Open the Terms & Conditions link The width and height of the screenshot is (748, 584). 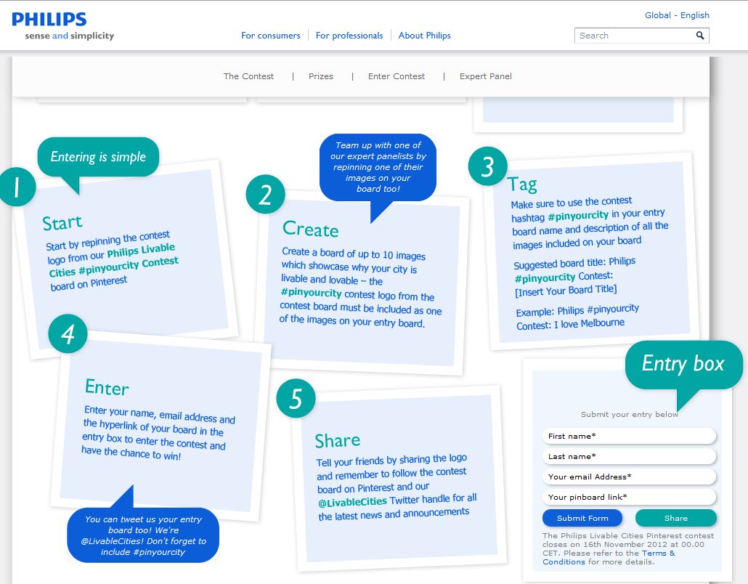coord(609,558)
